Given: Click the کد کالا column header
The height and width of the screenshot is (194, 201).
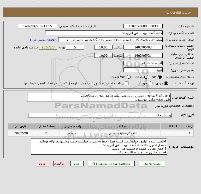Looking at the screenshot, I should (173, 126).
